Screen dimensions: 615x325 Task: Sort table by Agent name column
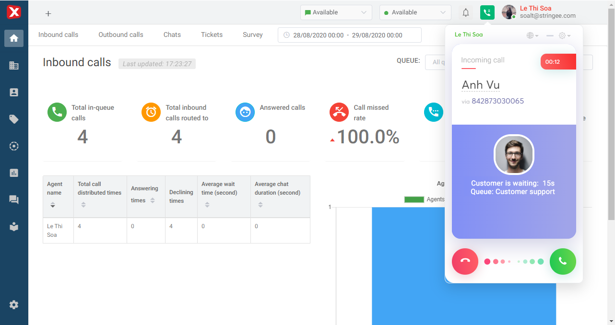[x=53, y=205]
